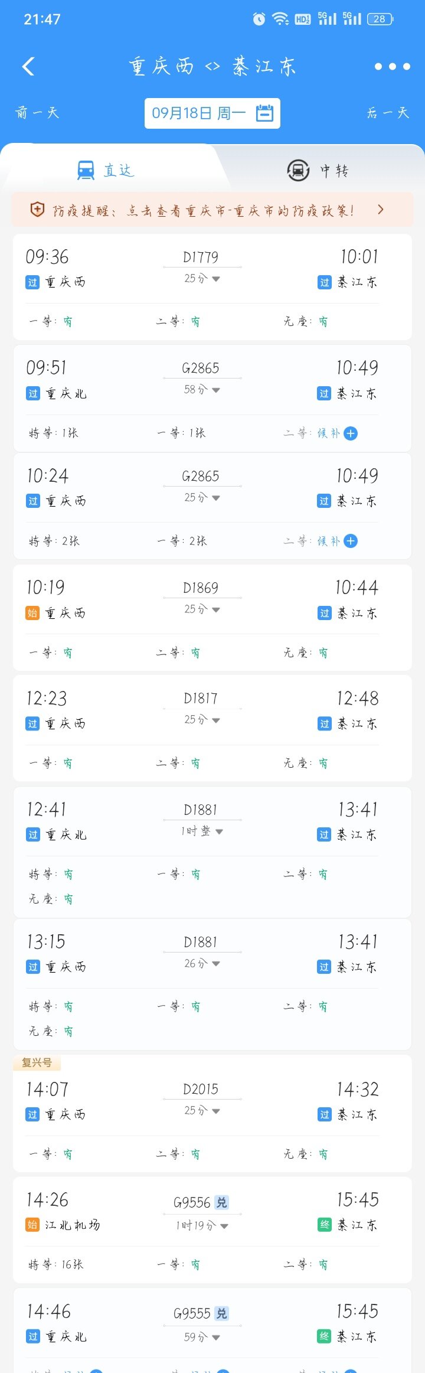This screenshot has width=425, height=1373.
Task: Go to 后一天 next day
Action: click(388, 112)
